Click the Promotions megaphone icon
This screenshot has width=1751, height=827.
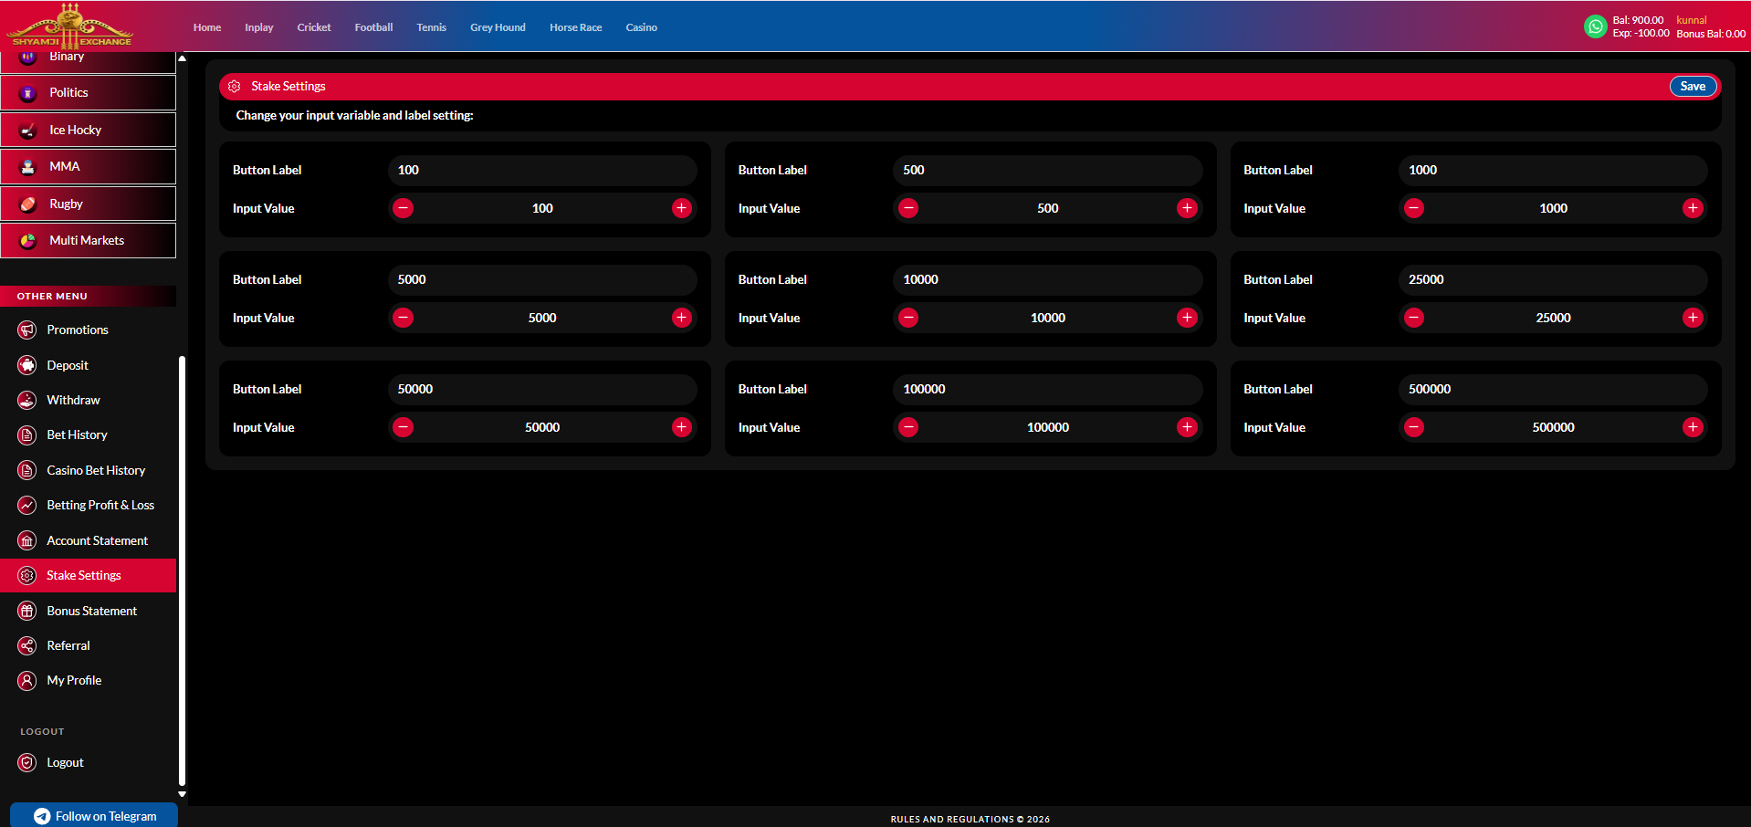[27, 330]
